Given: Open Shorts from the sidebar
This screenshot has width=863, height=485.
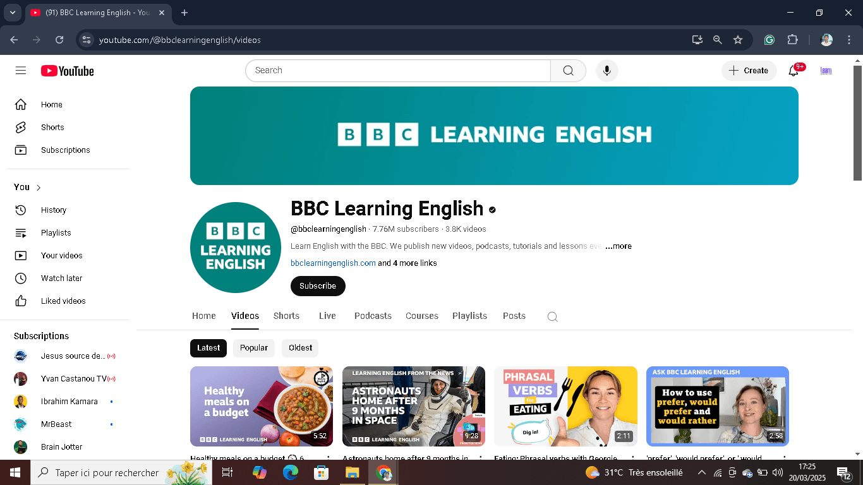Looking at the screenshot, I should (x=52, y=127).
